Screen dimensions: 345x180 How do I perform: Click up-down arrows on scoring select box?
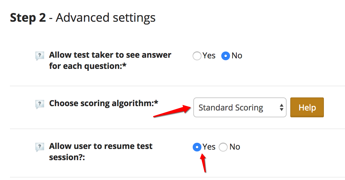281,107
